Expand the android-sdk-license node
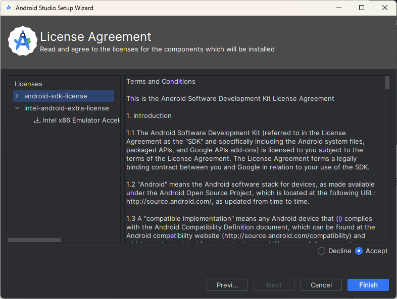Viewport: 397px width, 299px height. [x=17, y=96]
